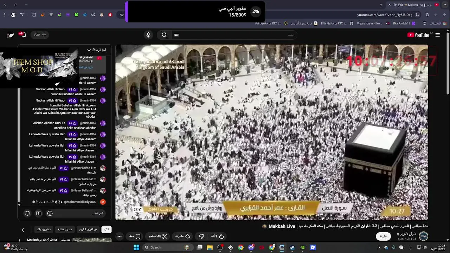Open the tab search dropdown arrow
Image resolution: width=450 pixels, height=253 pixels.
coord(445,5)
